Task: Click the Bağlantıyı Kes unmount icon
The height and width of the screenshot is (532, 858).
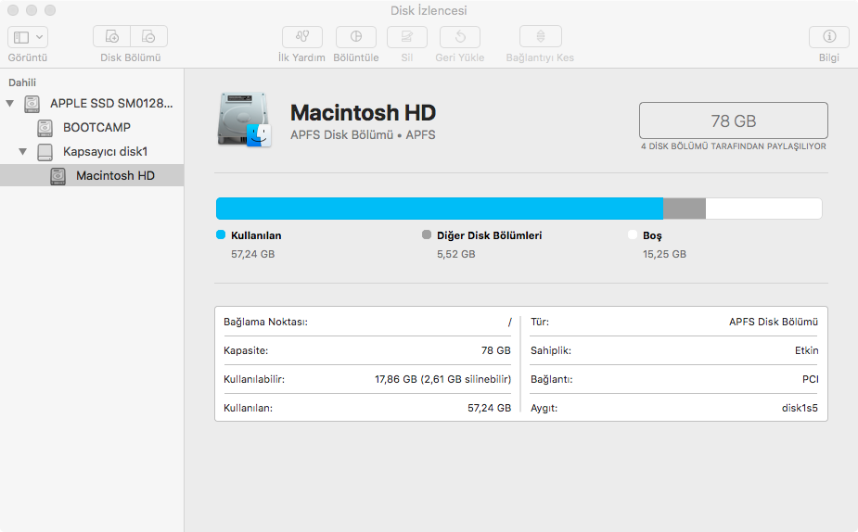Action: (540, 37)
